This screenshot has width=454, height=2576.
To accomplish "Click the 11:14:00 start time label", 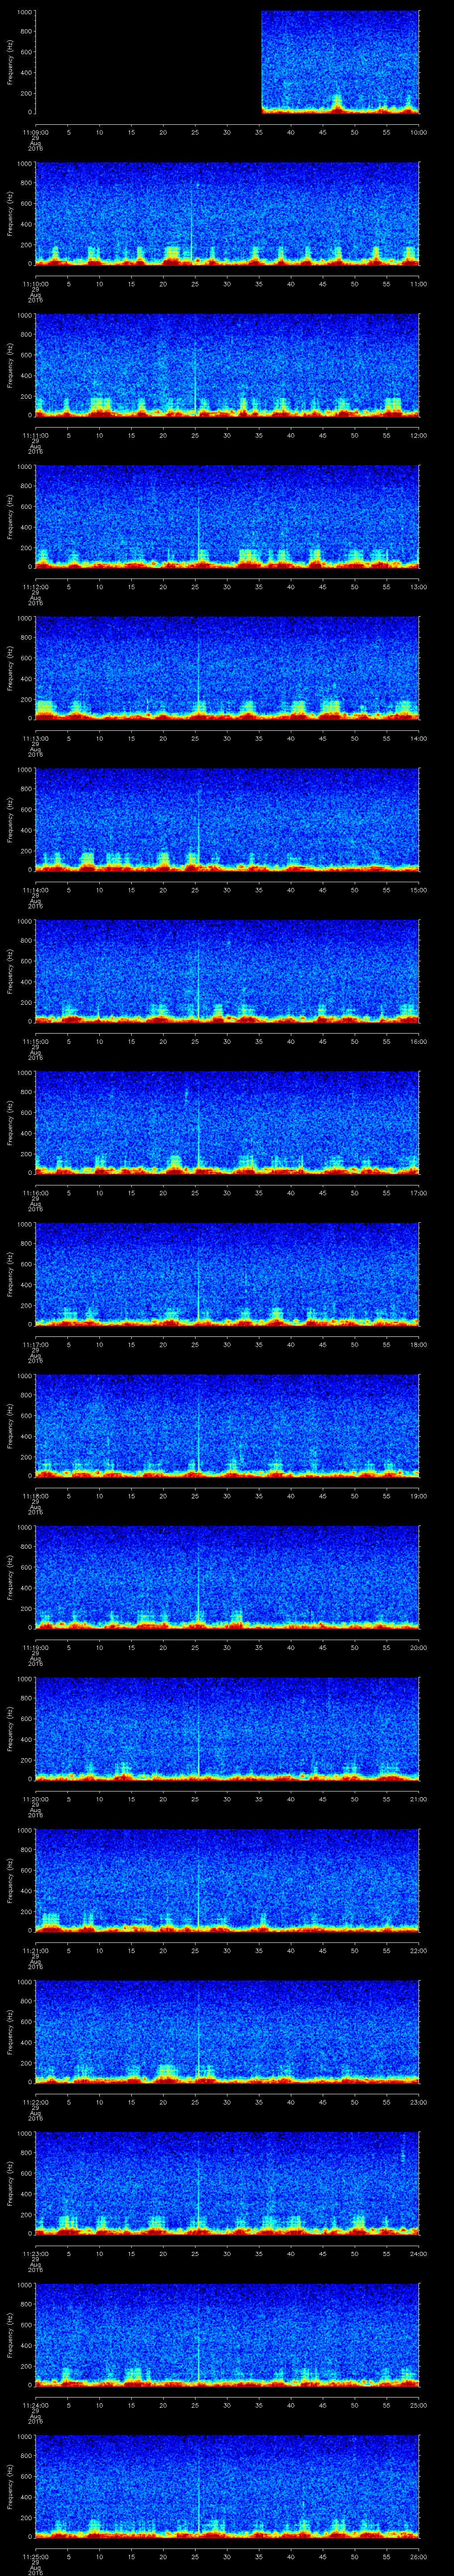I will pyautogui.click(x=35, y=889).
